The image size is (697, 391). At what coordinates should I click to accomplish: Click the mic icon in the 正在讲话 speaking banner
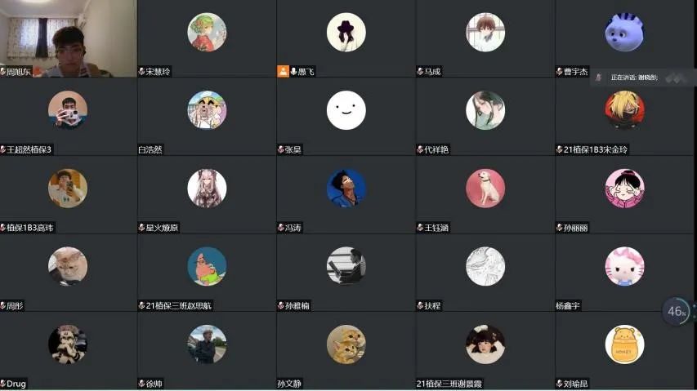click(x=599, y=78)
